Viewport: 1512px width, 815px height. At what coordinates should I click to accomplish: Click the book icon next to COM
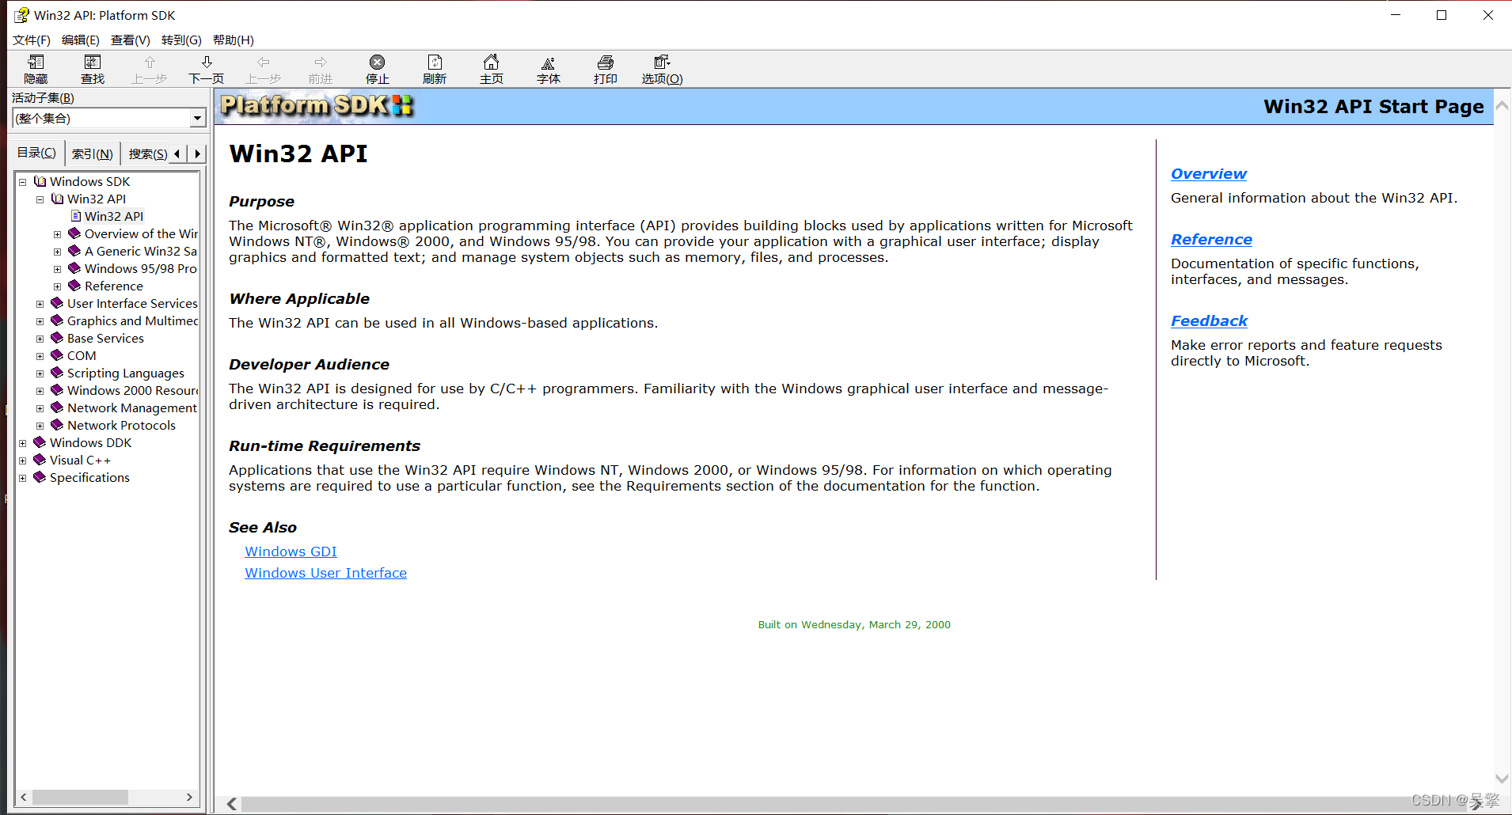pos(57,355)
